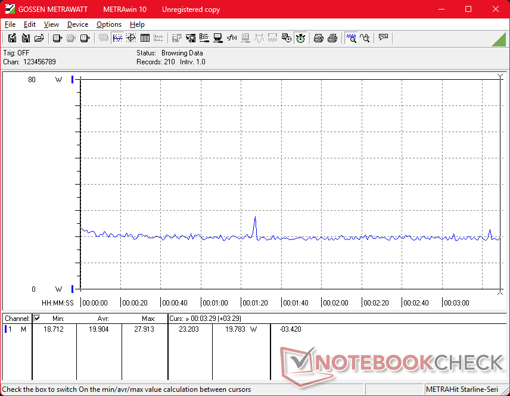The image size is (510, 396).
Task: Click the upper blue Y-axis marker at 80 W
Action: 73,79
